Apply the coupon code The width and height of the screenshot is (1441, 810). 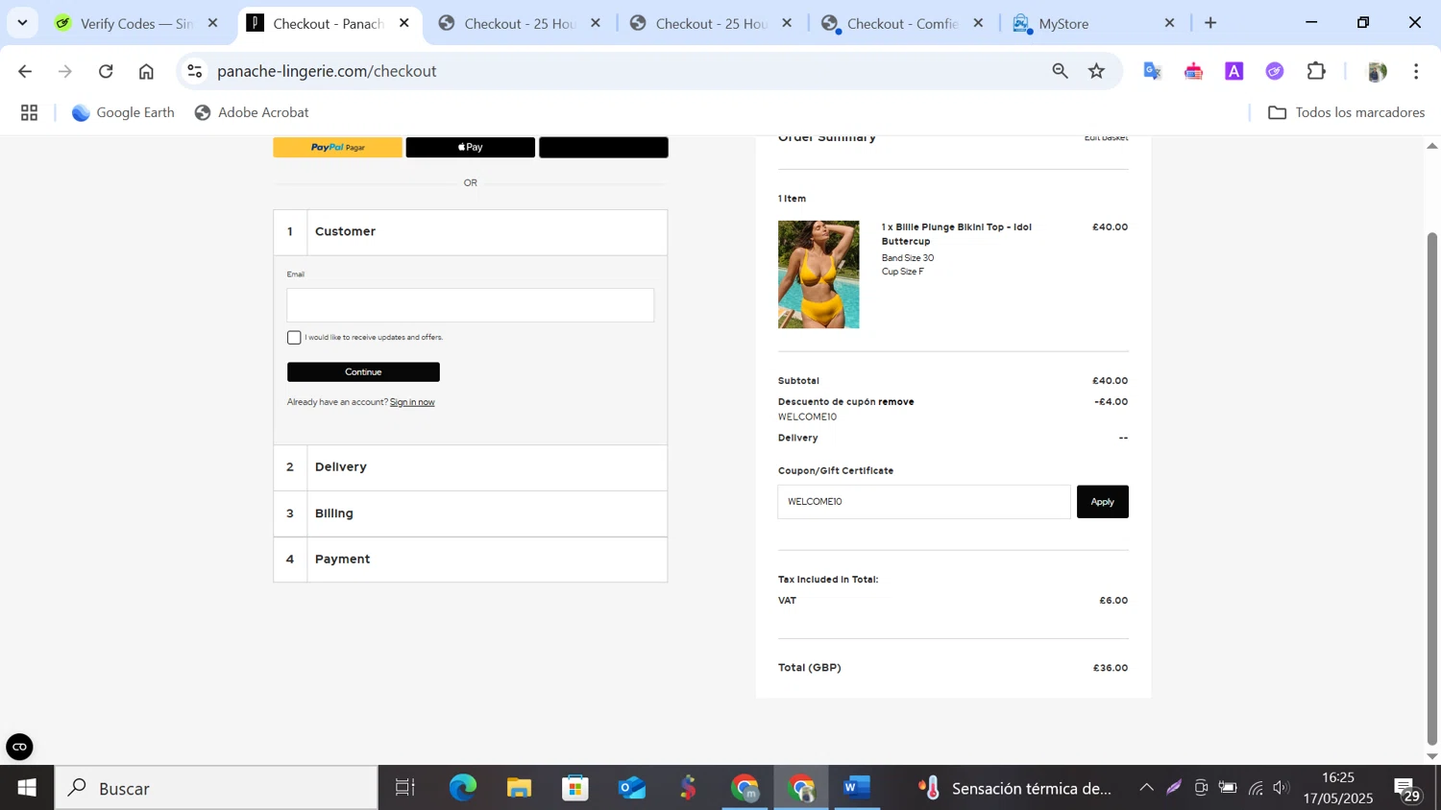1102,502
